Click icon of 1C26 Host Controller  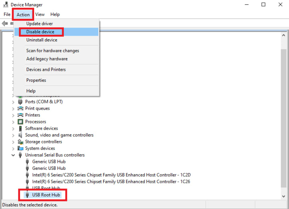pyautogui.click(x=27, y=182)
